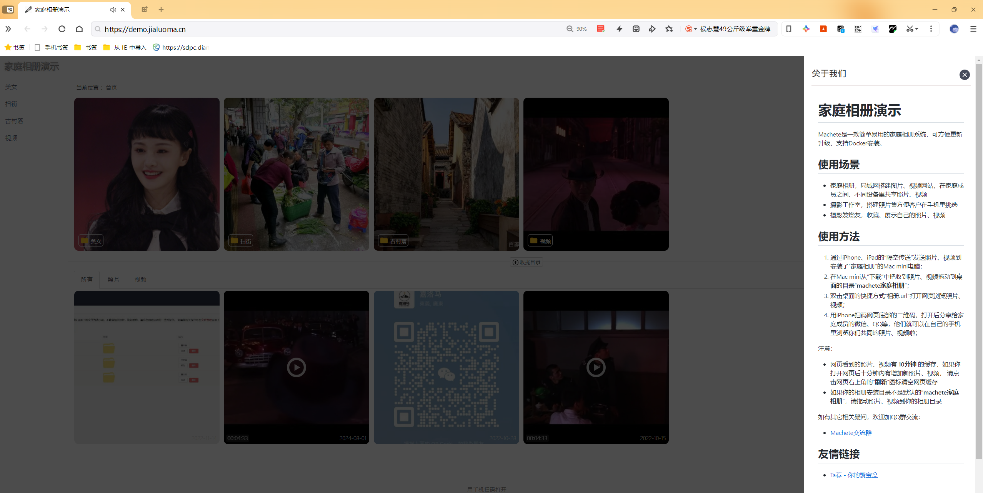The width and height of the screenshot is (983, 493).
Task: Click the black wave extension icon
Action: 893,29
